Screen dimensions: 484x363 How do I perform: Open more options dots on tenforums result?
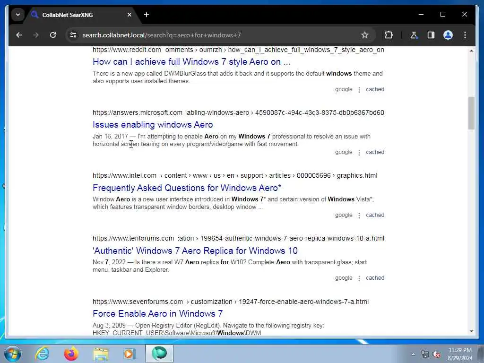[359, 278]
